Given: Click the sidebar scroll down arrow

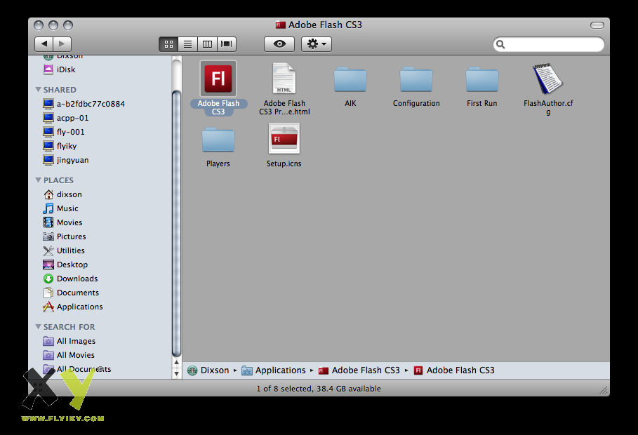Looking at the screenshot, I should 177,373.
